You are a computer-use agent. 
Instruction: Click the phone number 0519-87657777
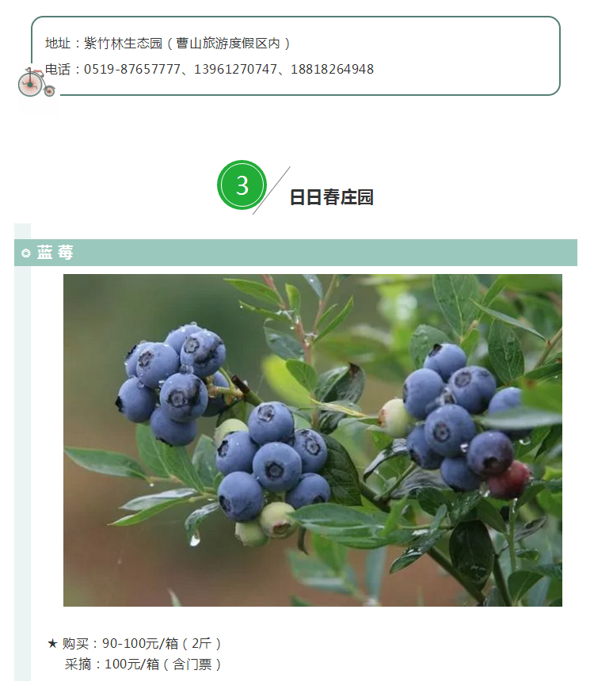132,70
